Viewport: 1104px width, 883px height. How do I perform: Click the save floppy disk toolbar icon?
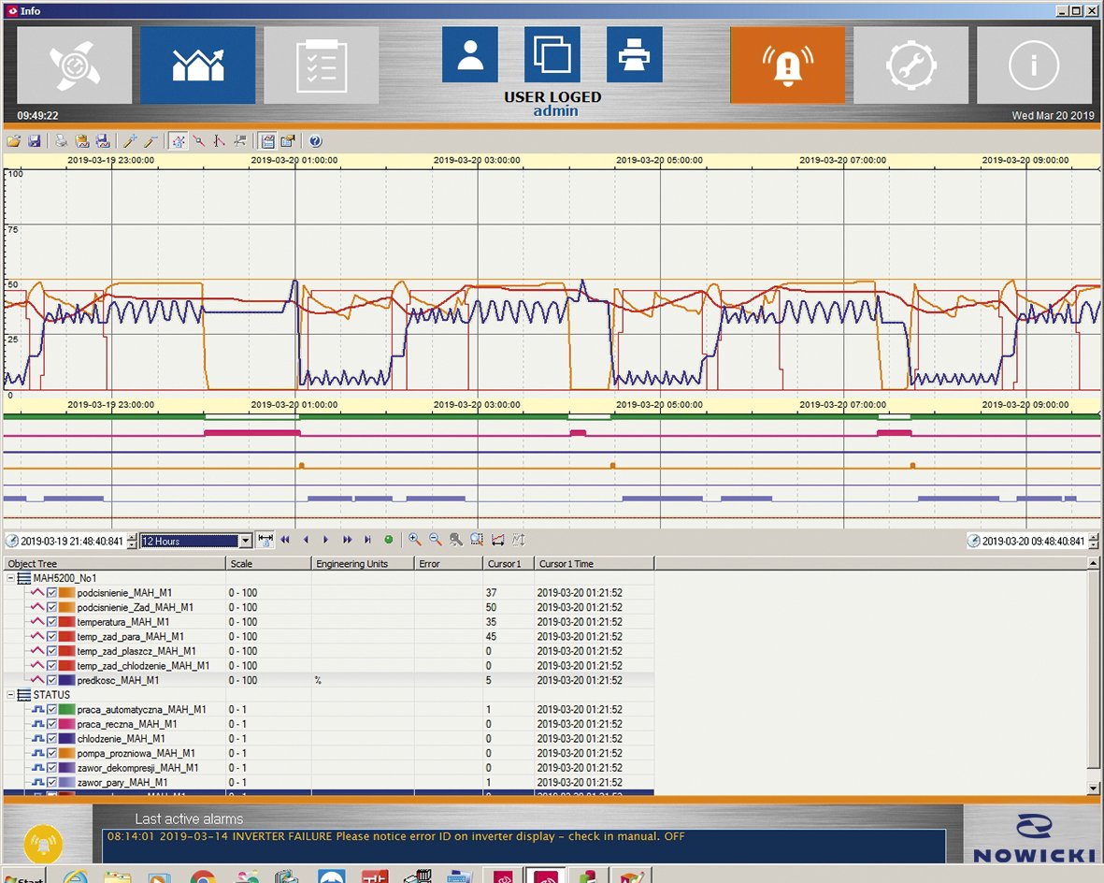(x=34, y=141)
